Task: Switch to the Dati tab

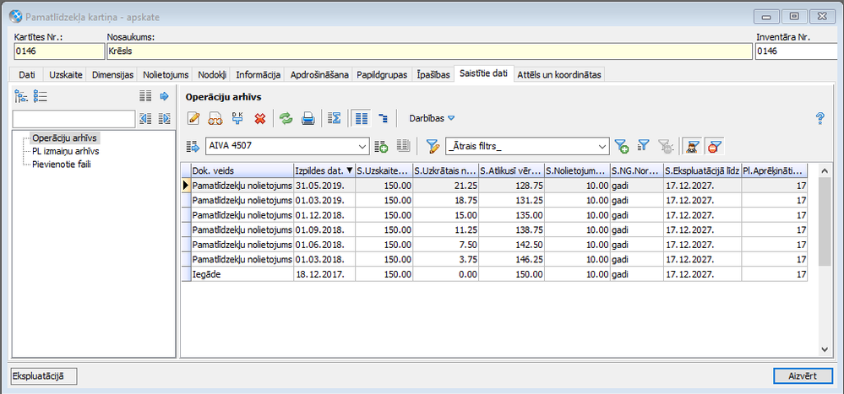Action: tap(27, 75)
